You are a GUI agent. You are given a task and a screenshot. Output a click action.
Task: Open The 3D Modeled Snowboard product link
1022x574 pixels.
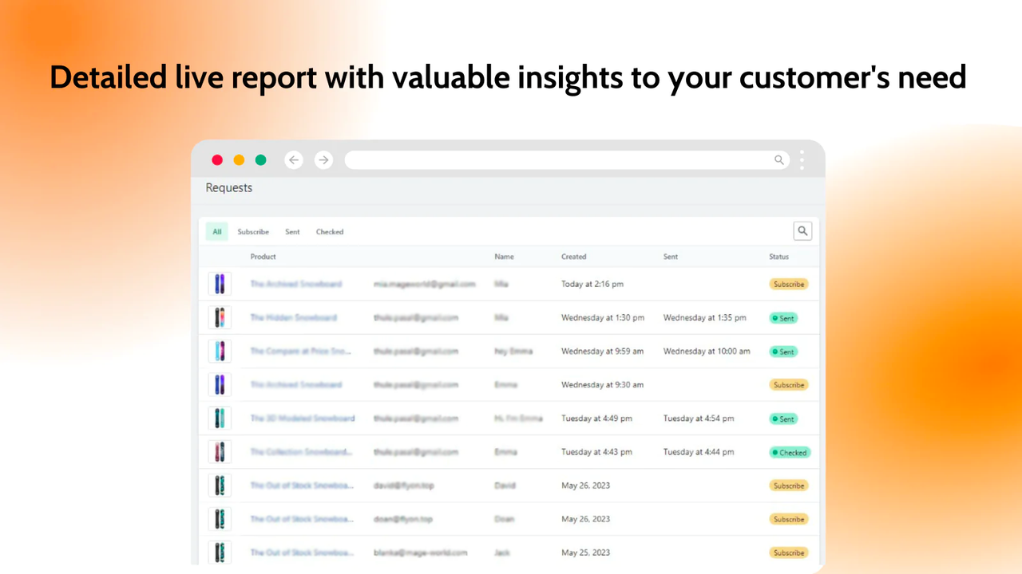(303, 418)
